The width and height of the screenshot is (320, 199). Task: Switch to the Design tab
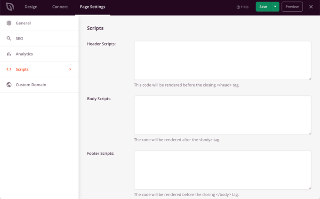point(31,7)
